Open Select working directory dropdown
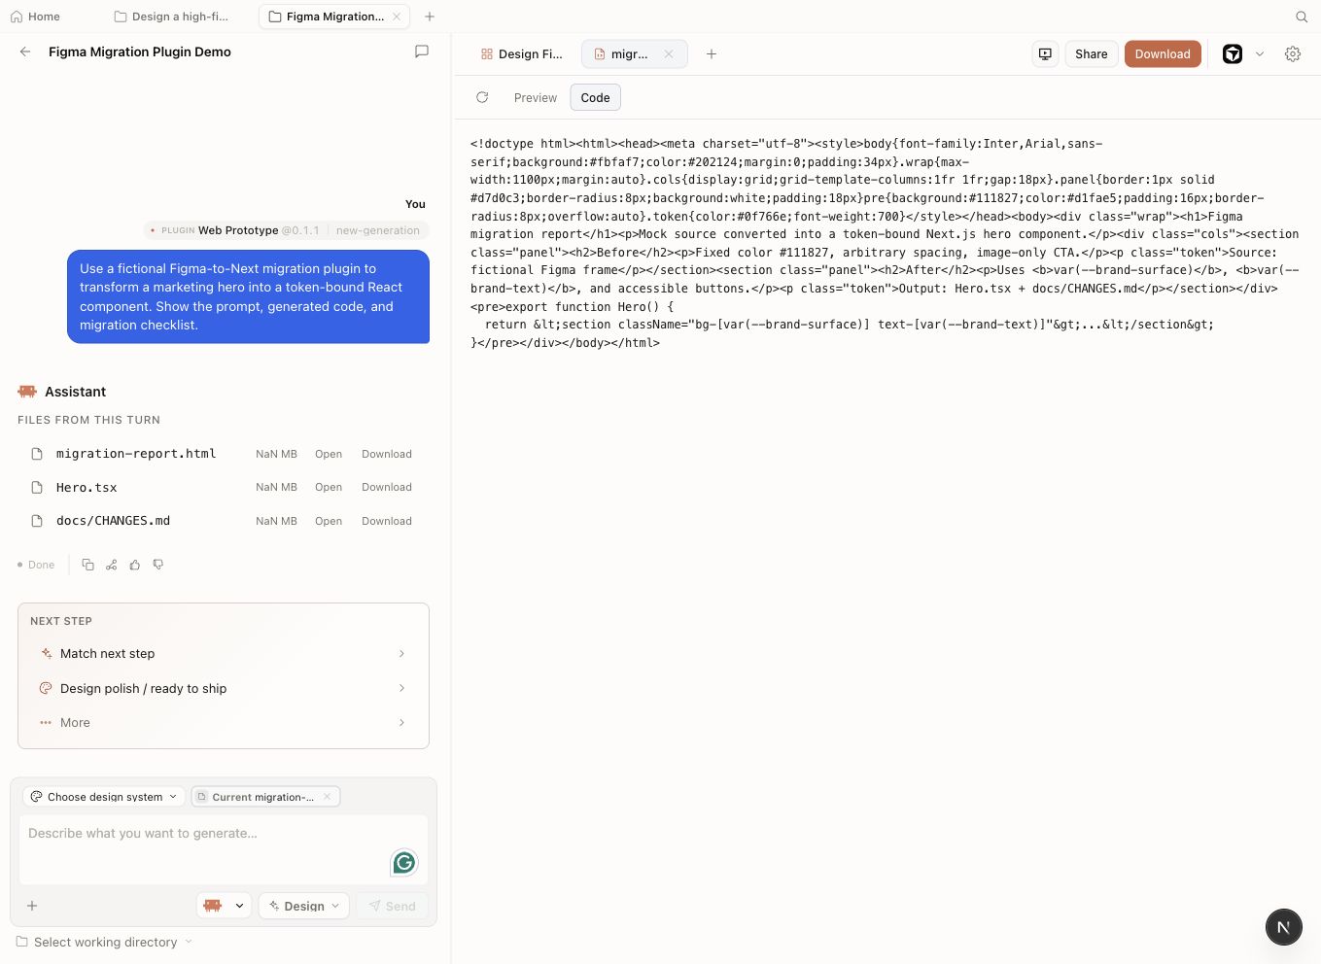This screenshot has height=964, width=1321. click(105, 942)
